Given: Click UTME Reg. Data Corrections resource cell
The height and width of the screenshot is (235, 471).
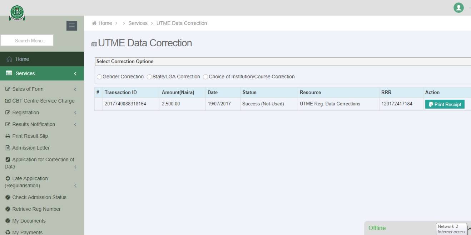Looking at the screenshot, I should point(338,104).
